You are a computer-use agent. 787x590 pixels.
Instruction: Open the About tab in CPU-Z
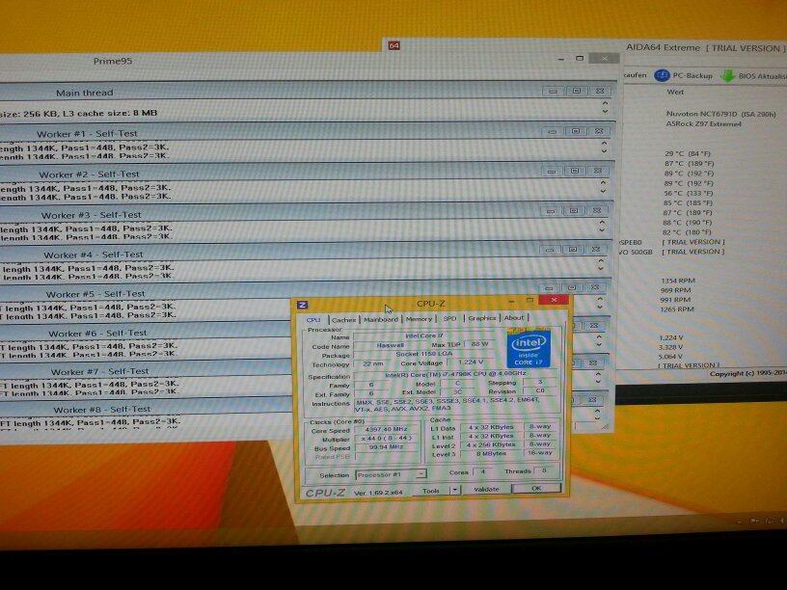tap(514, 317)
